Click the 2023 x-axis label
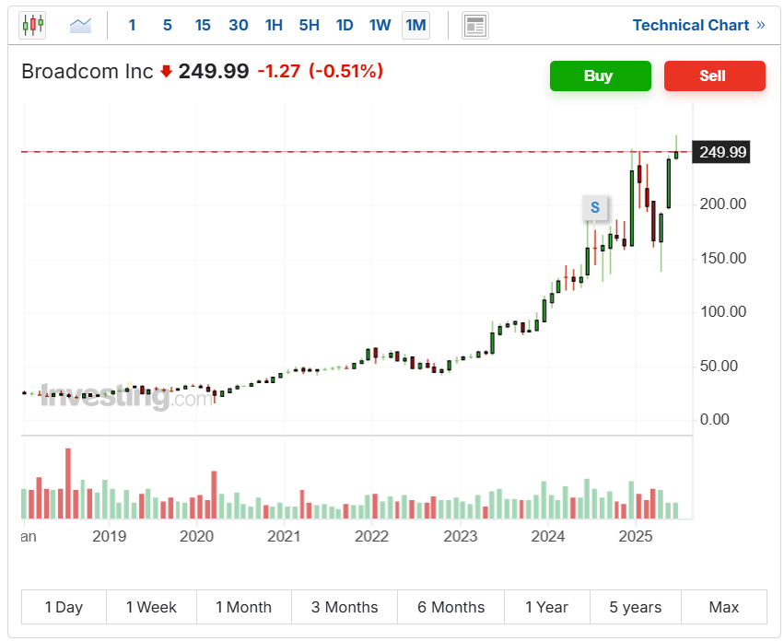The image size is (784, 641). (x=460, y=537)
